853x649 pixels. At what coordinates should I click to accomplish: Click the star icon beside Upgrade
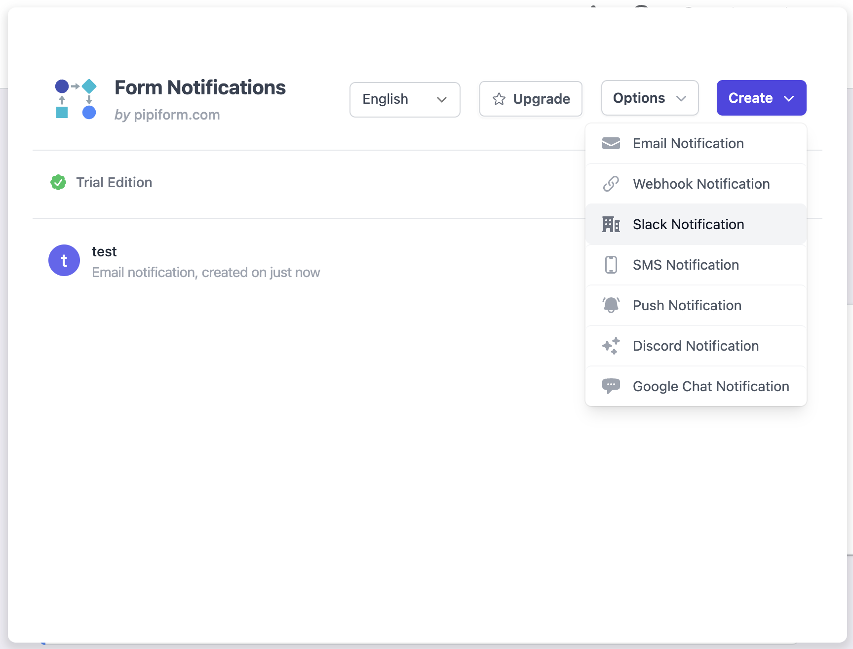click(499, 99)
